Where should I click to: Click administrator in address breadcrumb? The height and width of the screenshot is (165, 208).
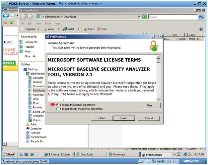pos(52,17)
